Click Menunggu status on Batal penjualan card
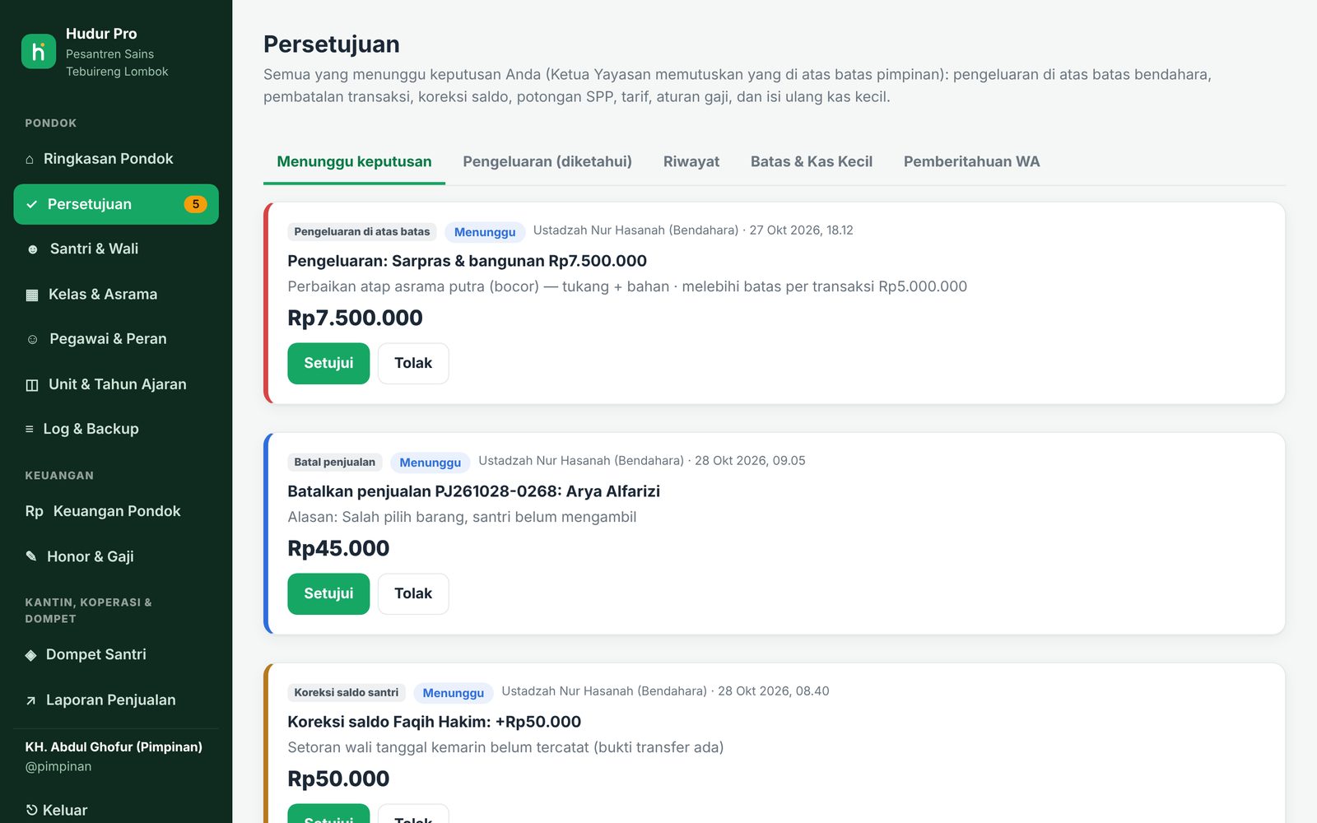This screenshot has width=1317, height=823. 430,463
